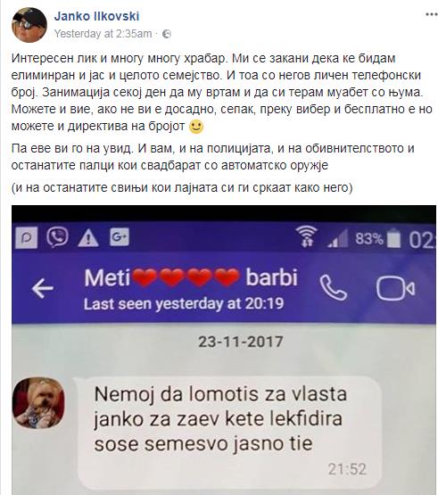The height and width of the screenshot is (495, 438).
Task: Click Janko Ilkovski's profile picture
Action: [x=29, y=25]
